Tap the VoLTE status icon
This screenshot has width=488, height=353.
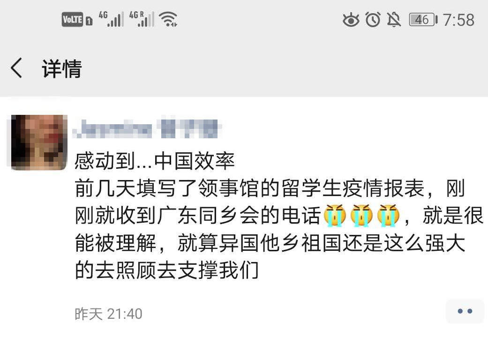(73, 19)
